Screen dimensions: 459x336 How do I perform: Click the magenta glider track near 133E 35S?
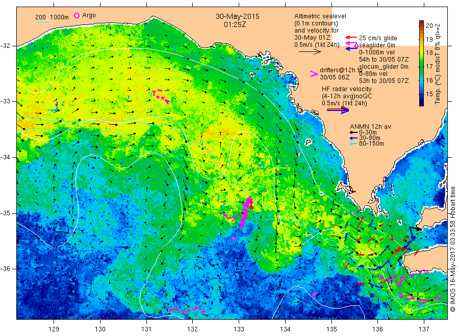tap(245, 213)
